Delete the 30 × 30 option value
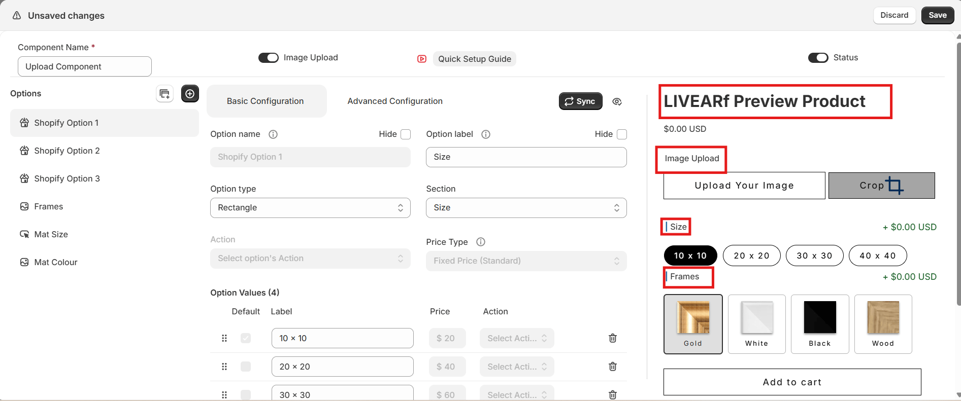Viewport: 961px width, 401px height. 613,394
